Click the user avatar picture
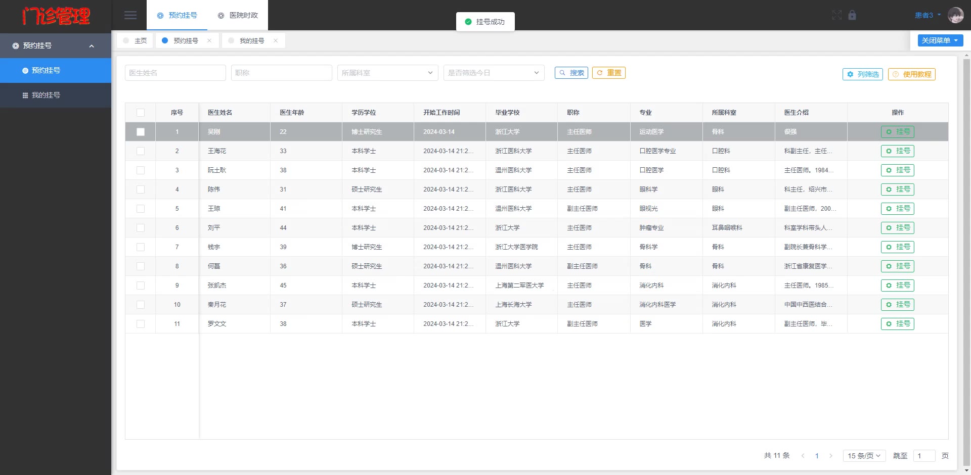This screenshot has width=971, height=475. coord(955,15)
